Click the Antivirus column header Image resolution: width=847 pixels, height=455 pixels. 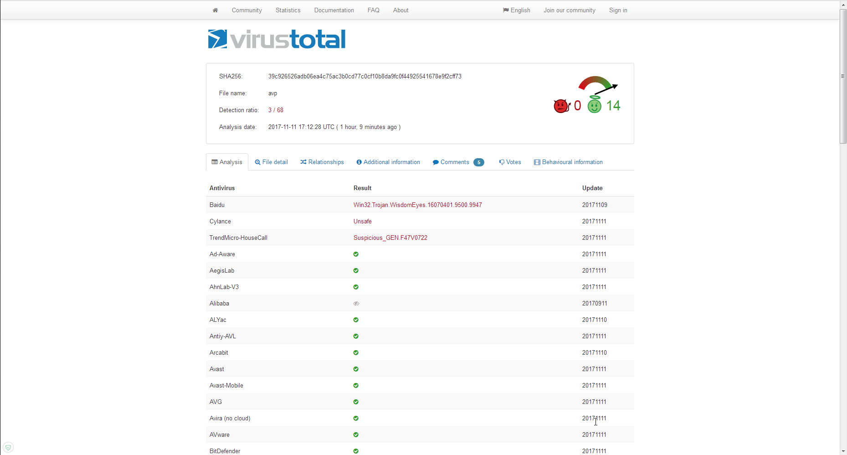coord(222,188)
